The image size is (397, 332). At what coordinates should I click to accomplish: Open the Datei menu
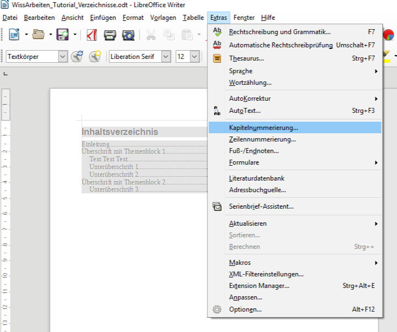(x=10, y=18)
